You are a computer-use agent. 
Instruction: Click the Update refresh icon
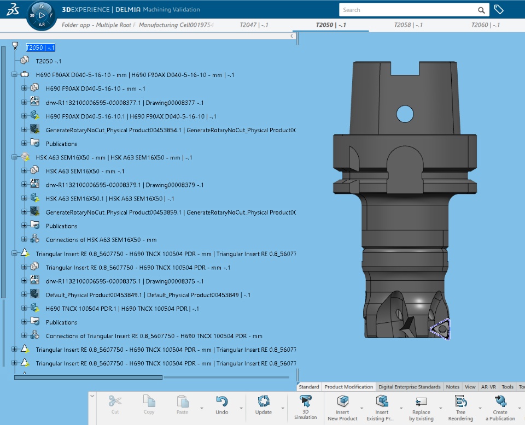[x=264, y=401]
